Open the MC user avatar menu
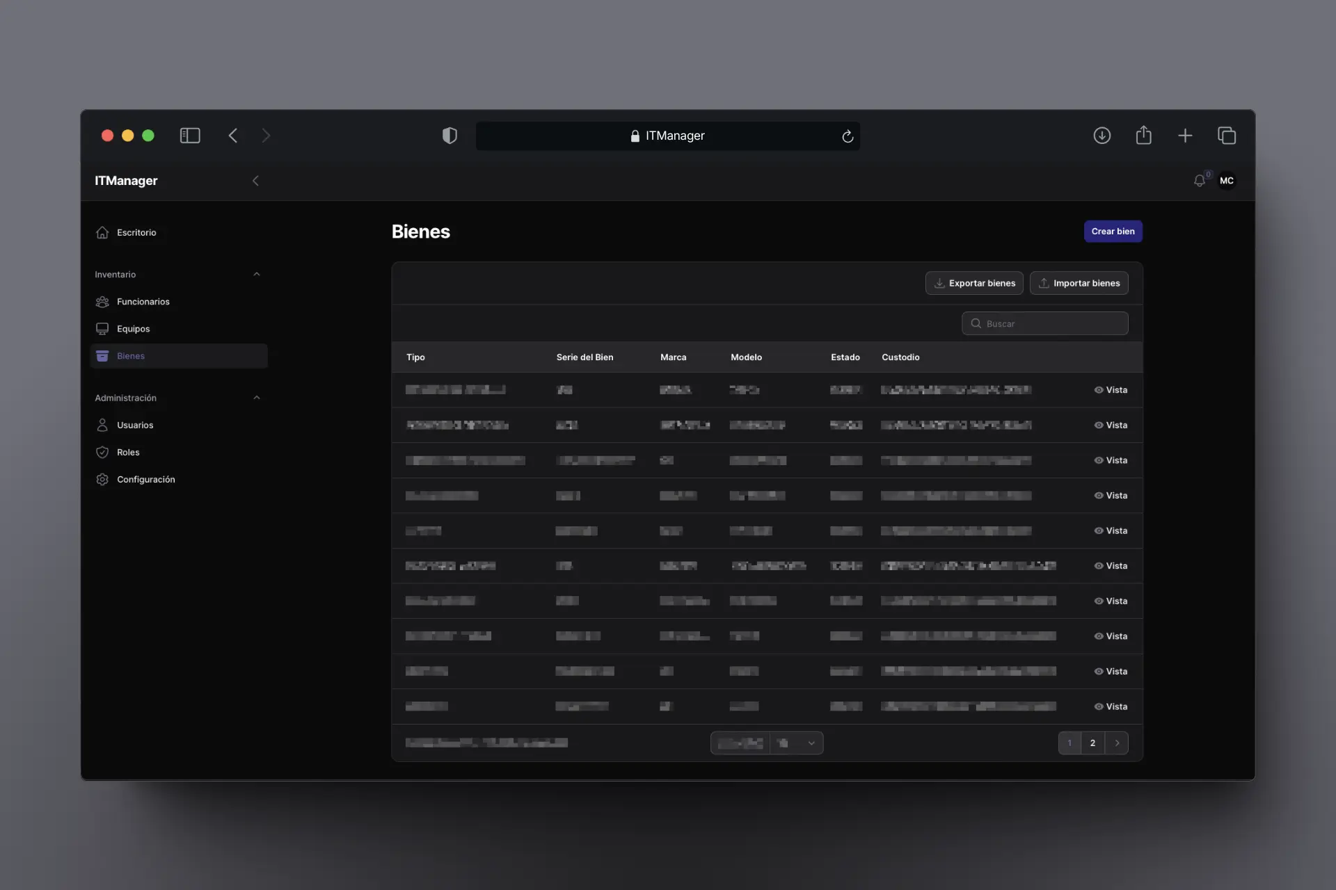The width and height of the screenshot is (1336, 890). click(x=1226, y=181)
